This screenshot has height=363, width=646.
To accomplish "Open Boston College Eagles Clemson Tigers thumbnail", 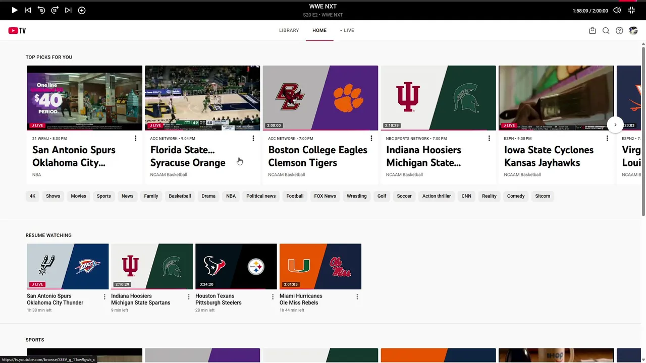I will pos(320,98).
